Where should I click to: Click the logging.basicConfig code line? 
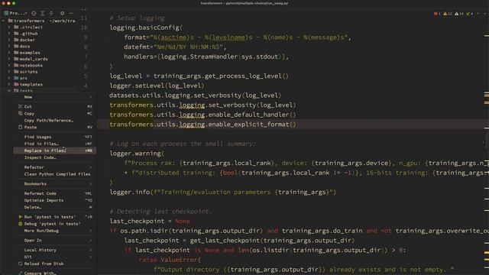(x=146, y=27)
